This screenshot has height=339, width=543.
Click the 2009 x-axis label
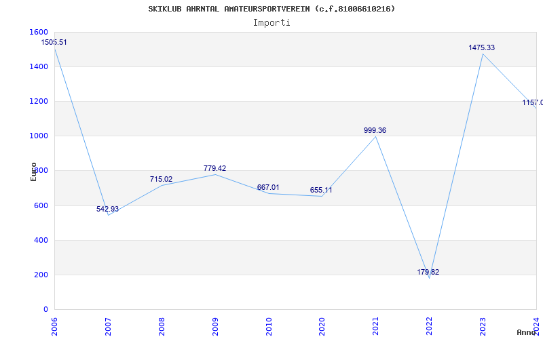(215, 326)
